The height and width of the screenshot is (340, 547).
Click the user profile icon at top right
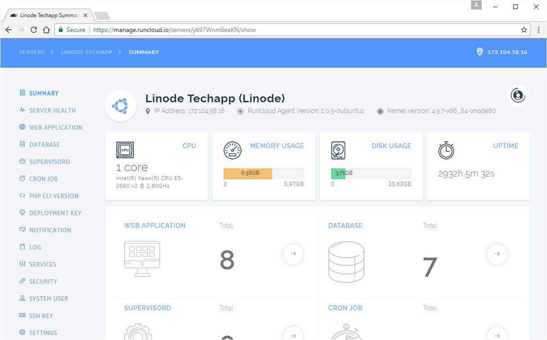coord(518,95)
